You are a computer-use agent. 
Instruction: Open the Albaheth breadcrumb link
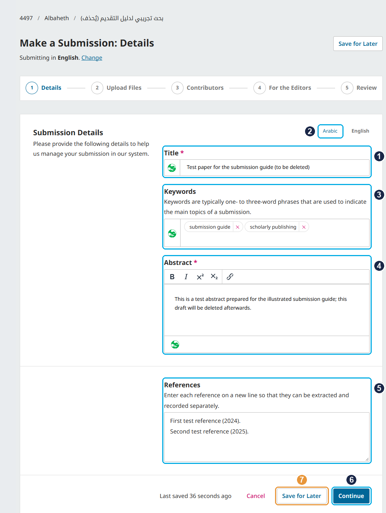click(x=57, y=18)
